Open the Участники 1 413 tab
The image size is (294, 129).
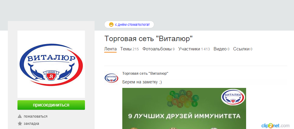[194, 49]
